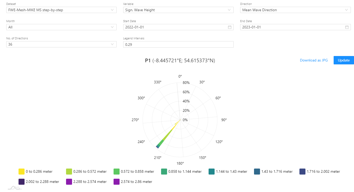The width and height of the screenshot is (354, 192).
Task: Toggle the 1.716 to 2.002 meter swatch
Action: (x=303, y=171)
